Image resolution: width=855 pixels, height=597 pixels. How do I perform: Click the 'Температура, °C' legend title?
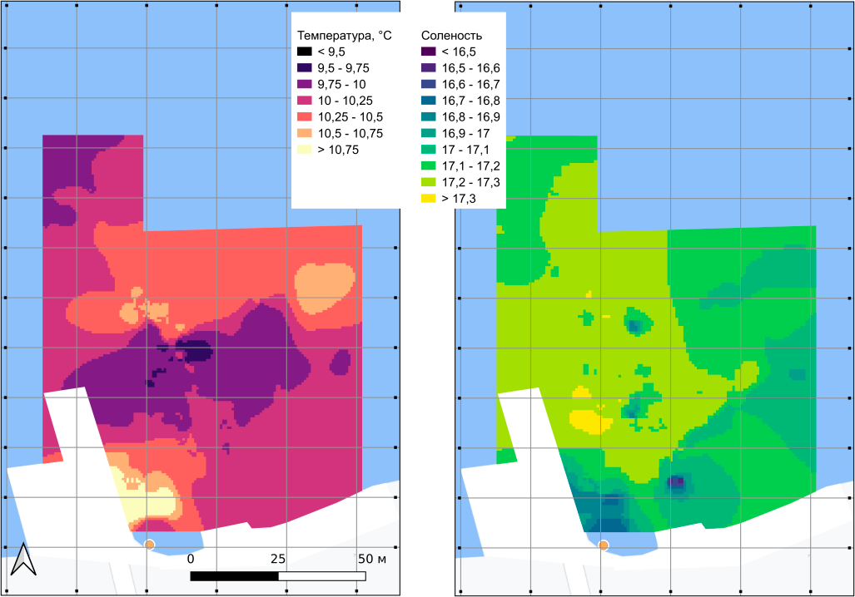coord(345,36)
